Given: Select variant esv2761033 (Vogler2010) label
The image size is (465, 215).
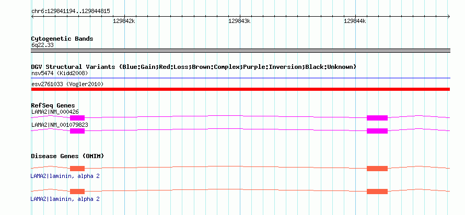Looking at the screenshot, I should tap(67, 84).
